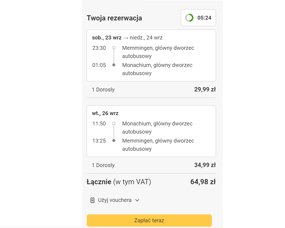285x228 pixels.
Task: Click the 05:24 reservation timer
Action: [204, 18]
